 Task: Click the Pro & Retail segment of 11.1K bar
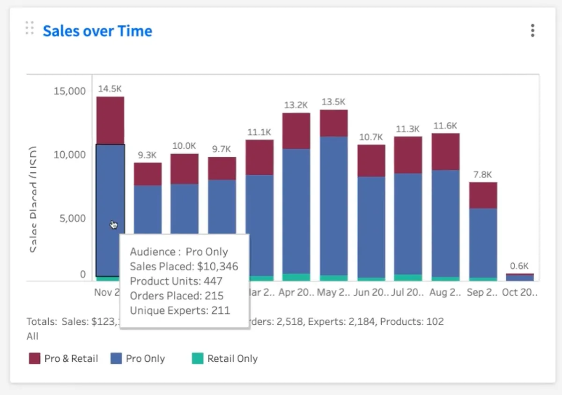tap(259, 157)
